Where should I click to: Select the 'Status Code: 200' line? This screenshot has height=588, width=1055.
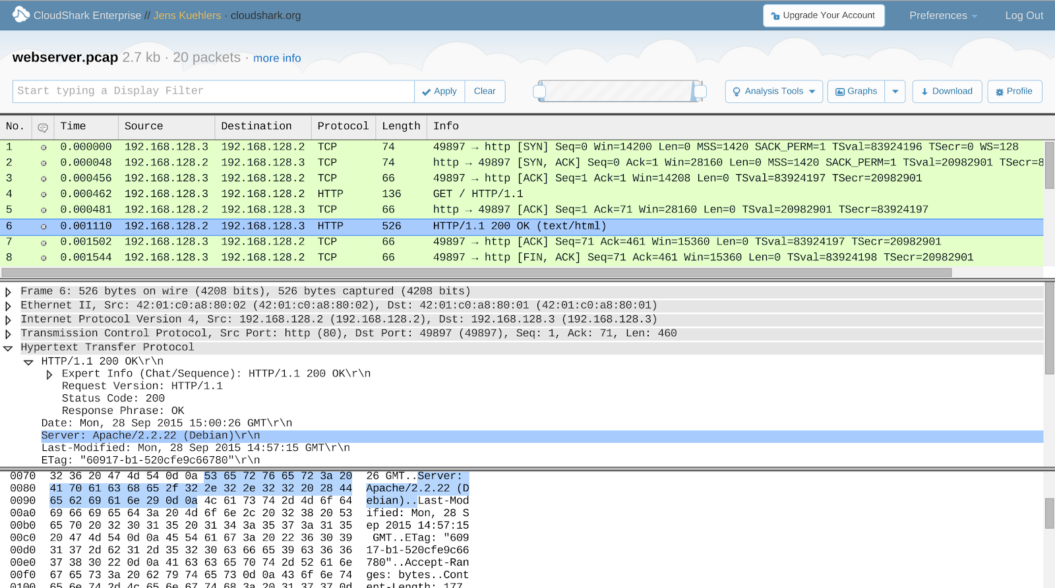coord(113,399)
